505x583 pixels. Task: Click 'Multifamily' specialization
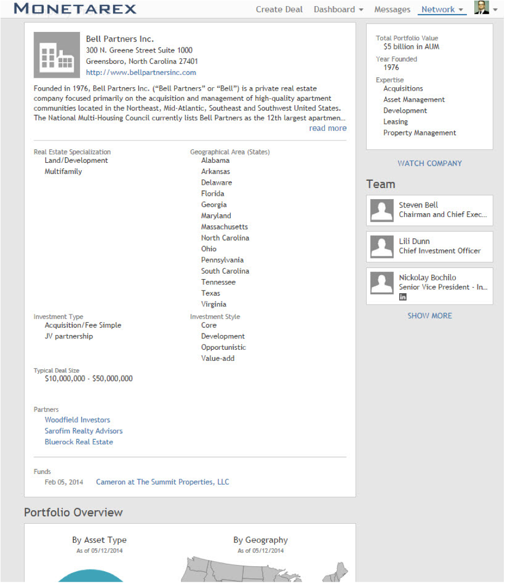63,172
